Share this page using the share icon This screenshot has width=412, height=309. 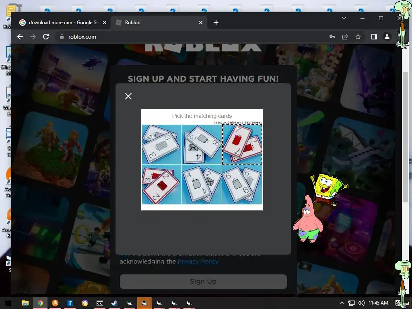point(345,37)
